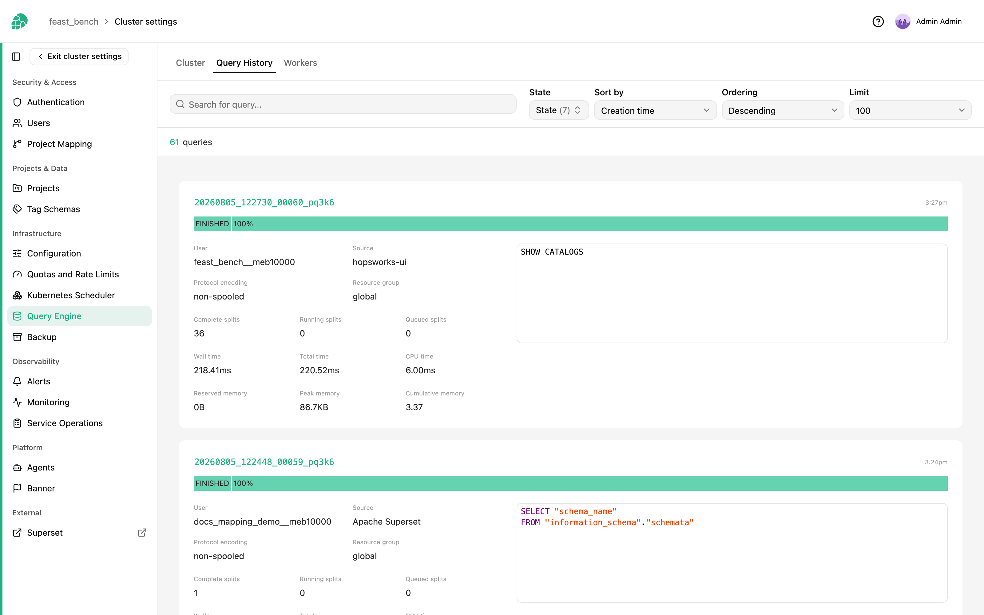Open the State (7) filter dropdown
Image resolution: width=984 pixels, height=615 pixels.
(559, 110)
